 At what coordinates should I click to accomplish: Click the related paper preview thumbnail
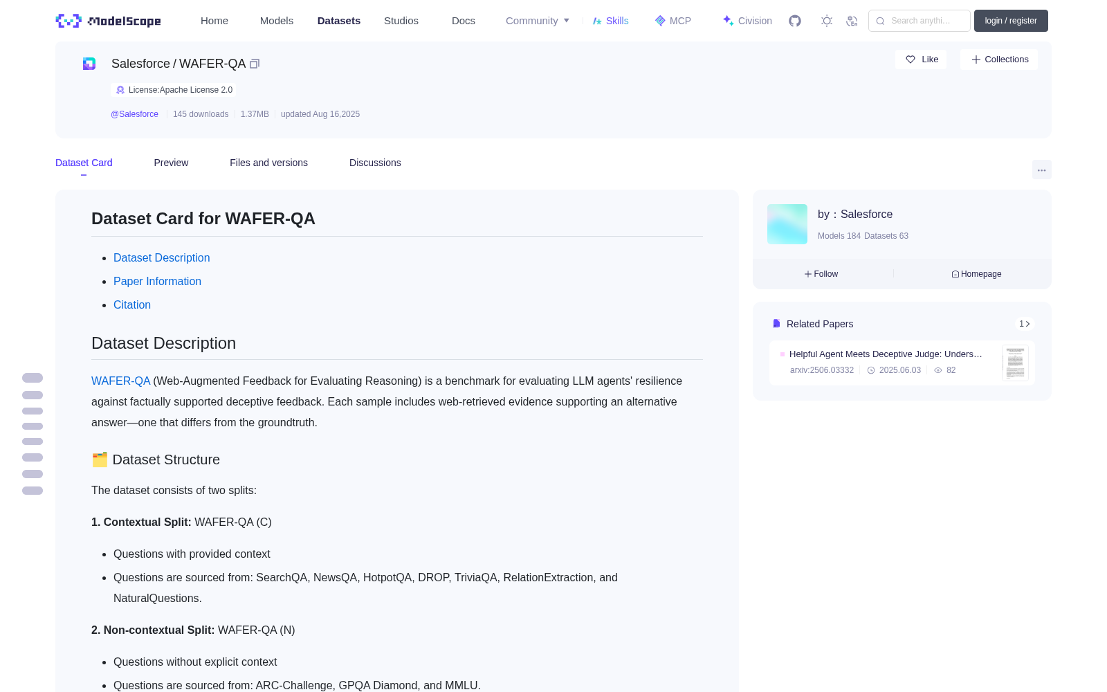(1015, 363)
